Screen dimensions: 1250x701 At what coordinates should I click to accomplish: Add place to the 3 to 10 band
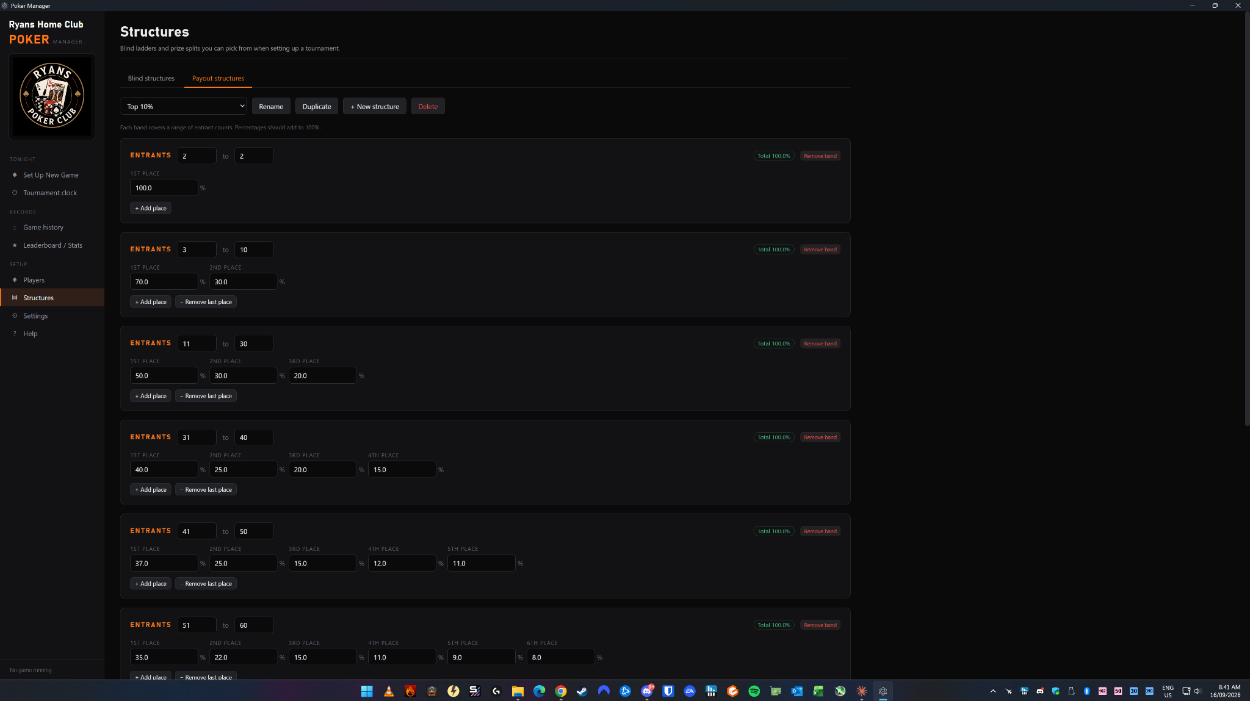pos(151,302)
